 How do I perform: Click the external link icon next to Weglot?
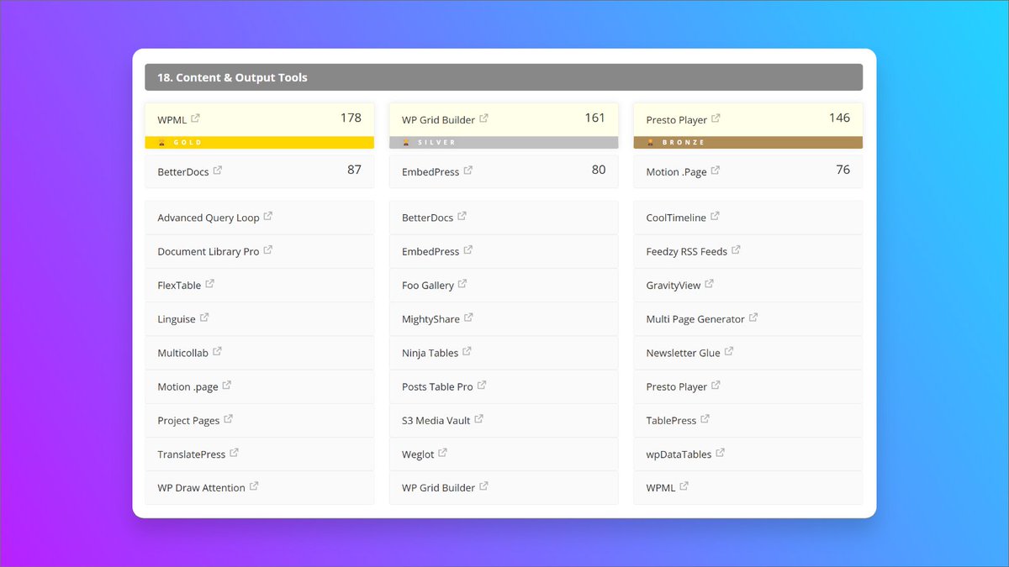(x=443, y=452)
